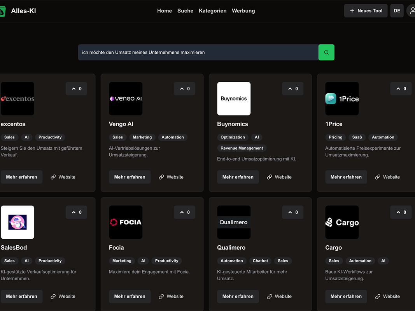
Task: Open the Qualimero title heading
Action: (x=231, y=248)
